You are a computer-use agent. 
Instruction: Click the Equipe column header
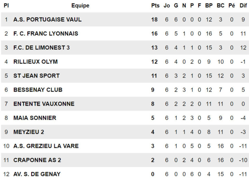pyautogui.click(x=80, y=6)
